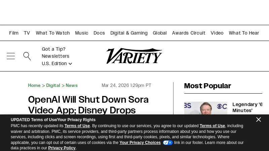Open the Privacy Policy link
This screenshot has width=269, height=151.
(62, 148)
